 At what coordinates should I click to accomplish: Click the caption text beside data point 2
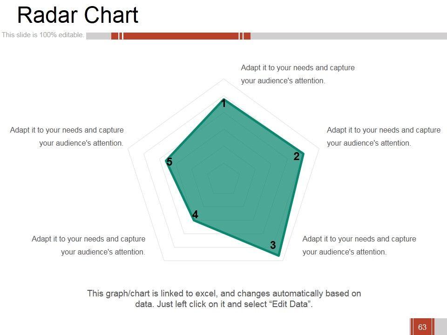pyautogui.click(x=383, y=136)
